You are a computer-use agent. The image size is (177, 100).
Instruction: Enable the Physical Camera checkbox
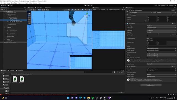(147, 36)
